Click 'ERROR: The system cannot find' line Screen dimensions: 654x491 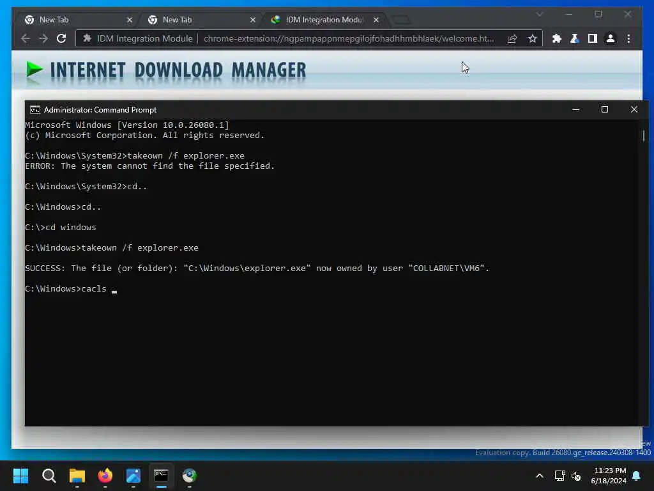point(149,166)
